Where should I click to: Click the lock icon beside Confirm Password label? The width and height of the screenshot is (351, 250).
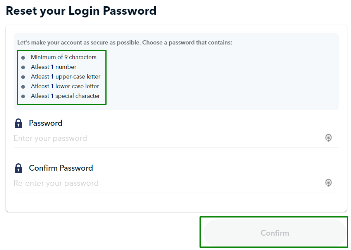click(18, 168)
